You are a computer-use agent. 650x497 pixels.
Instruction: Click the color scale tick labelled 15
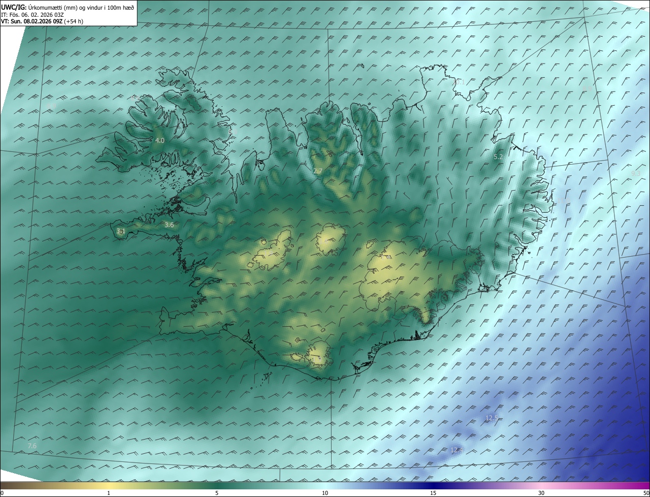tap(433, 493)
